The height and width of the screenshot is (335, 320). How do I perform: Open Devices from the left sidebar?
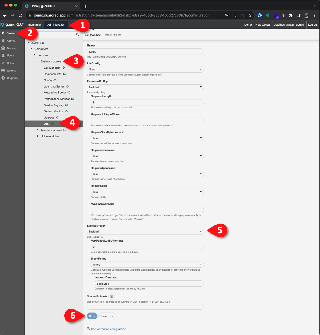(11, 48)
